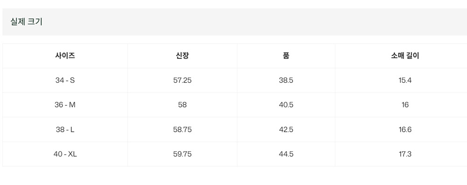Click the 57.25 height value
This screenshot has height=185, width=467.
[182, 80]
